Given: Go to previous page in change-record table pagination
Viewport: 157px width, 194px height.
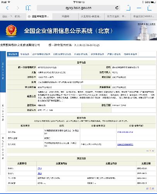Looking at the screenshot, I should [x=147, y=188].
